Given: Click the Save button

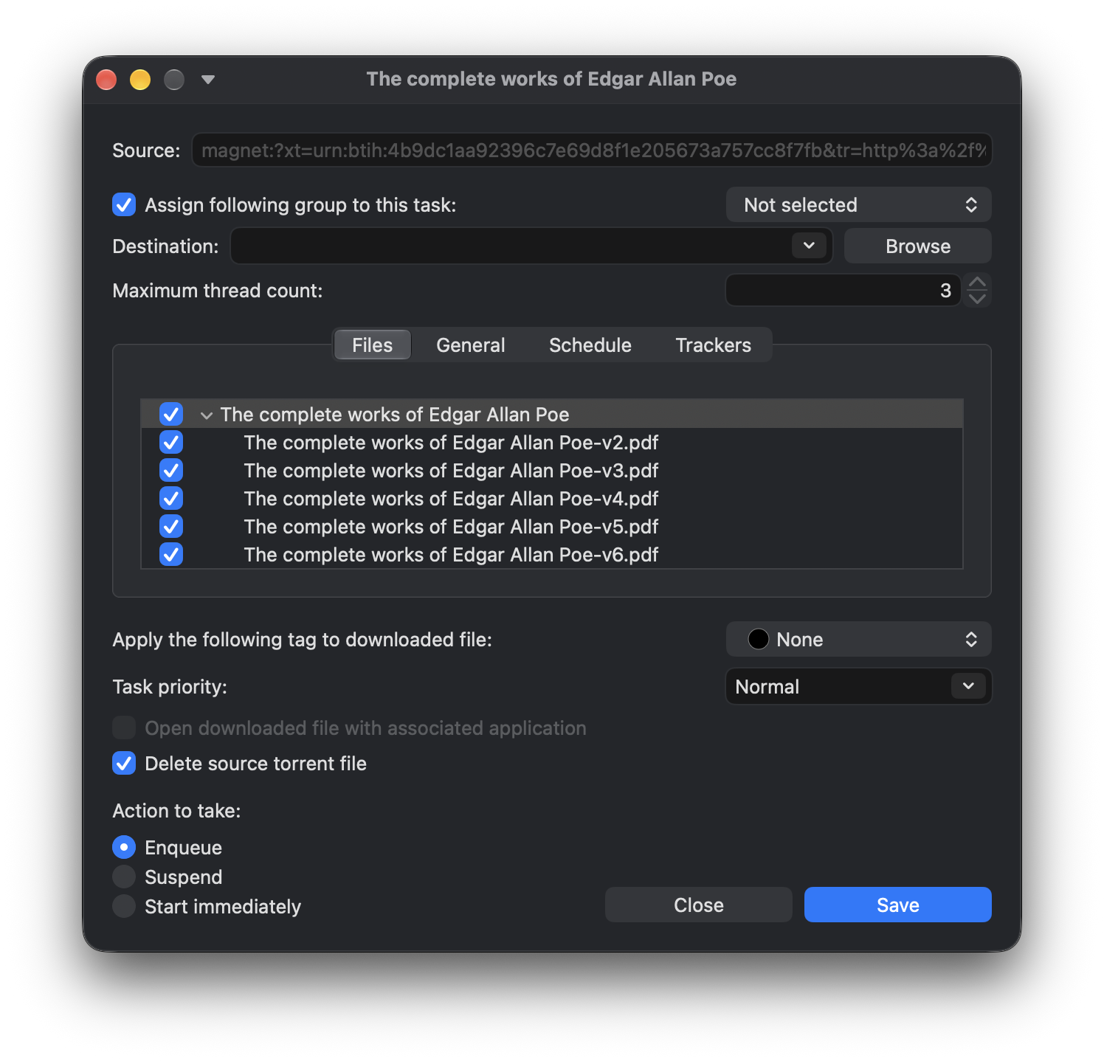Looking at the screenshot, I should tap(897, 905).
